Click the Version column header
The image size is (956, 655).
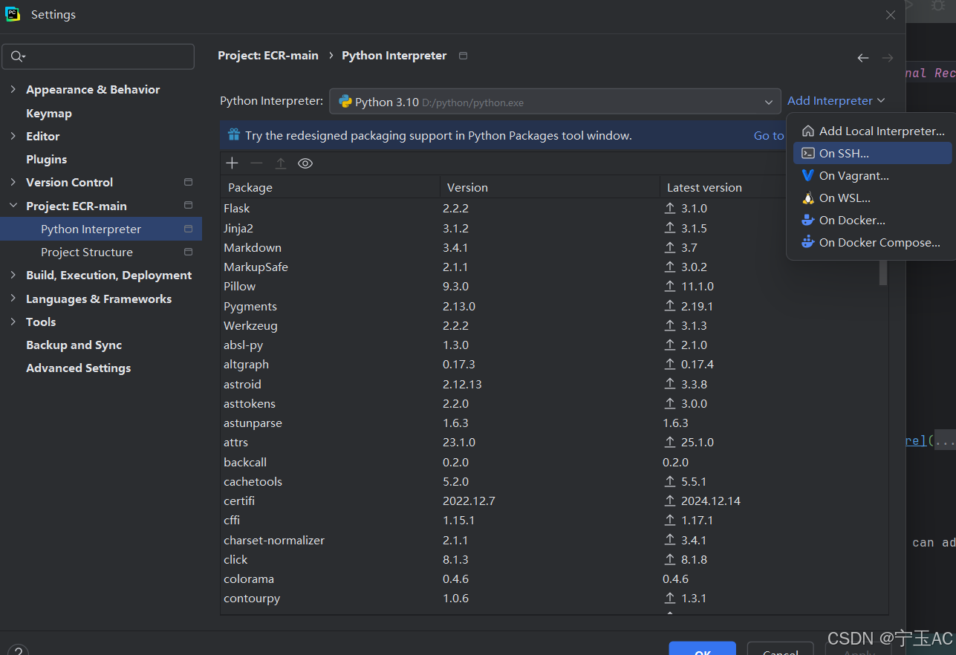pyautogui.click(x=550, y=188)
